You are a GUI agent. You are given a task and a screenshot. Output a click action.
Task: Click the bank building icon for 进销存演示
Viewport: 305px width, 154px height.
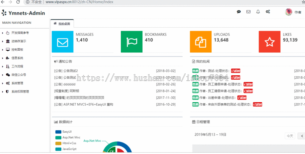(7, 41)
